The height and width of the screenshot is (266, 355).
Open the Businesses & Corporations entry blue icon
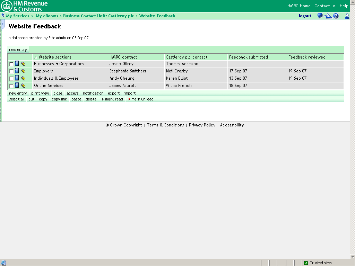click(x=17, y=64)
